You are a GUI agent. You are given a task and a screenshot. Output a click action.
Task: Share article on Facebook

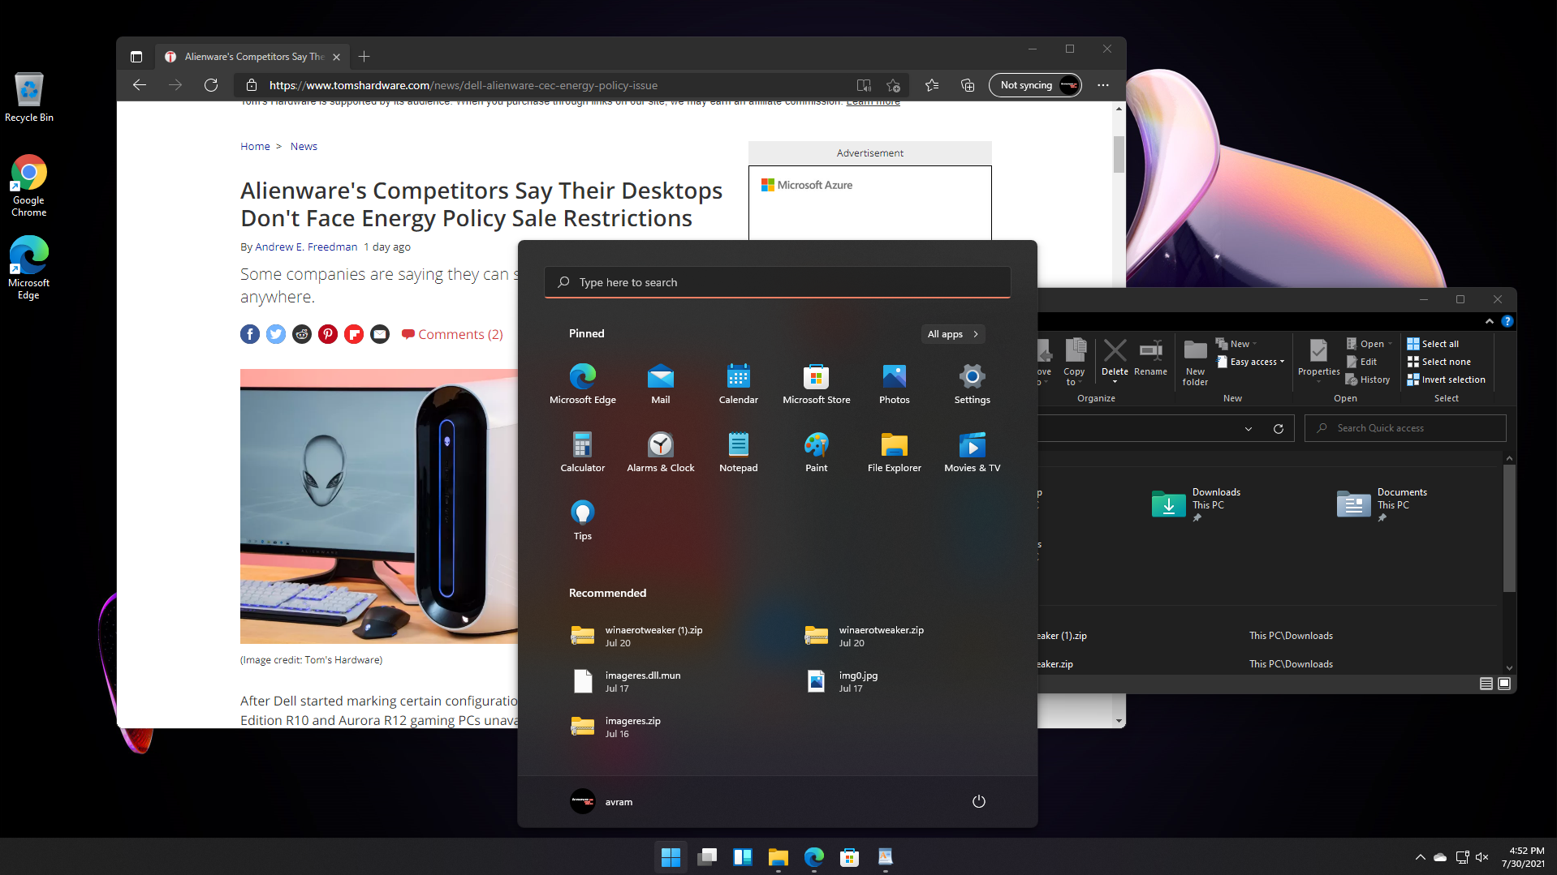pos(250,334)
